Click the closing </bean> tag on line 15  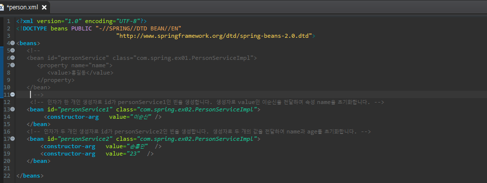pyautogui.click(x=38, y=125)
